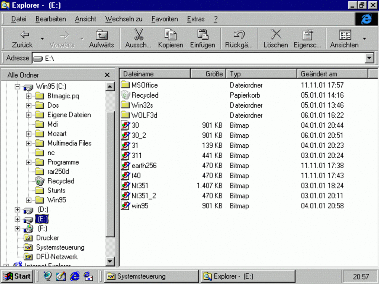Screen dimensions: 379x284
Task: Sort by Geändert am column header
Action: (333, 74)
